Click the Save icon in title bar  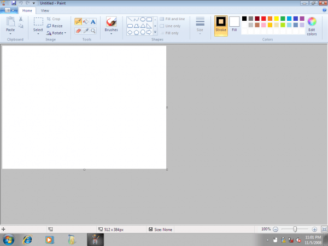[13, 3]
